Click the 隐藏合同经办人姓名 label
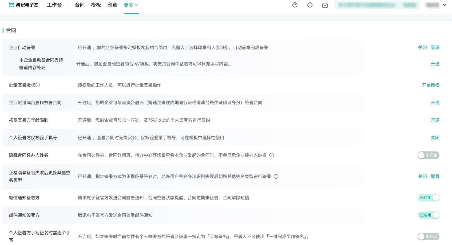The width and height of the screenshot is (452, 245). [x=29, y=155]
